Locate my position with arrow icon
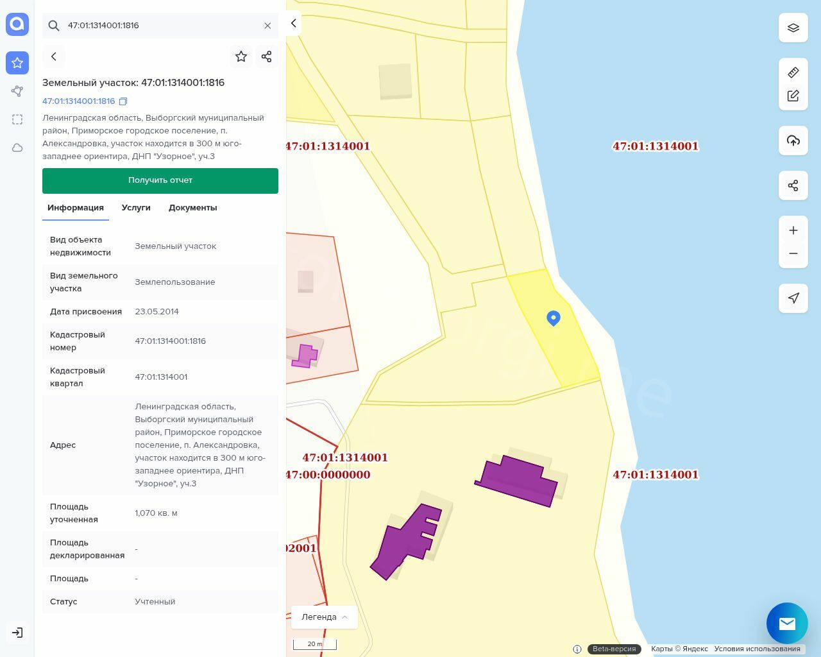 (793, 298)
